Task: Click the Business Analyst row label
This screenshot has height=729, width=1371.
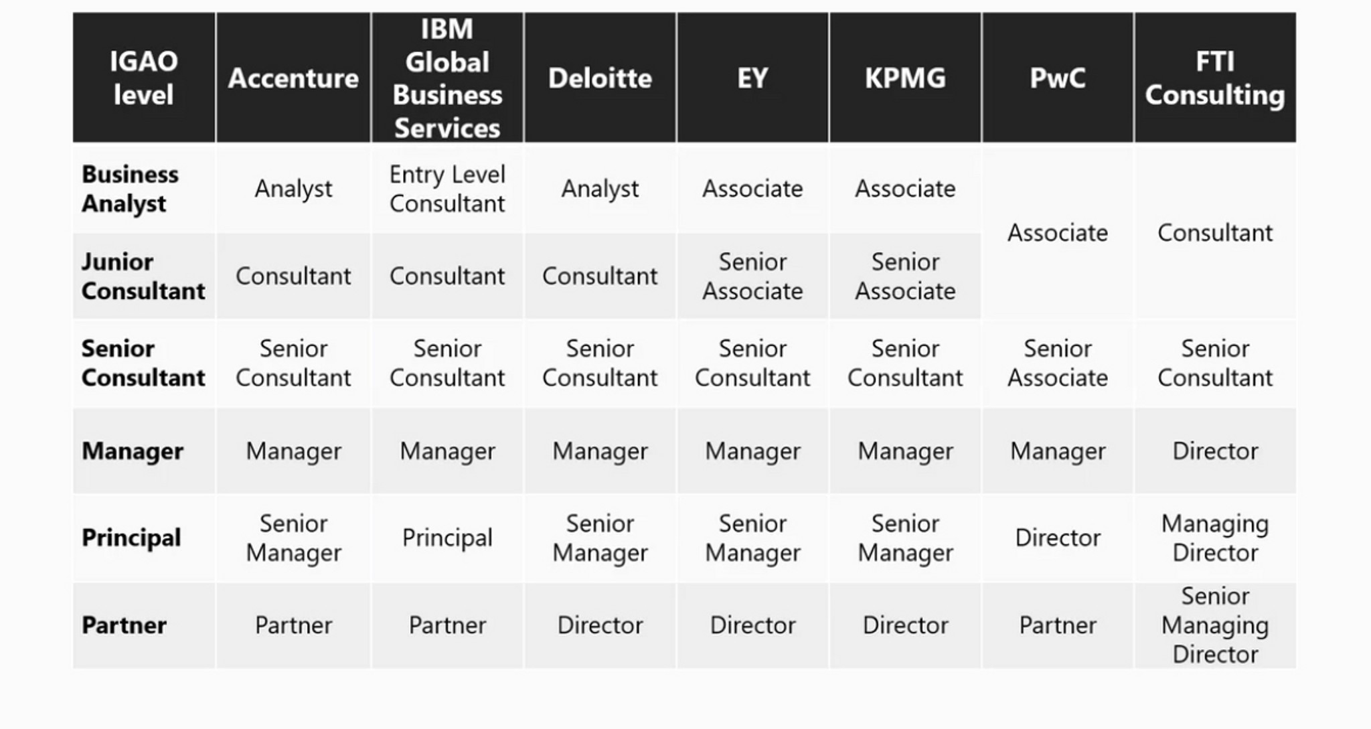Action: (130, 189)
